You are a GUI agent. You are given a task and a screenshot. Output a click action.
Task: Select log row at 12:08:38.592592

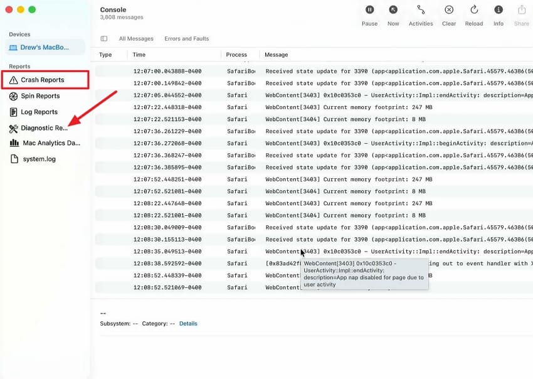pos(314,264)
